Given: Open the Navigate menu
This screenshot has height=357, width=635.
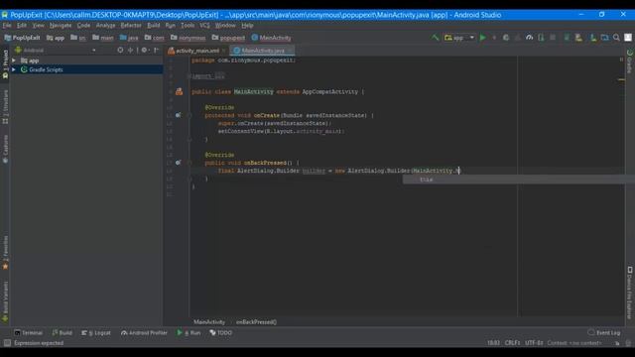Looking at the screenshot, I should click(x=61, y=25).
